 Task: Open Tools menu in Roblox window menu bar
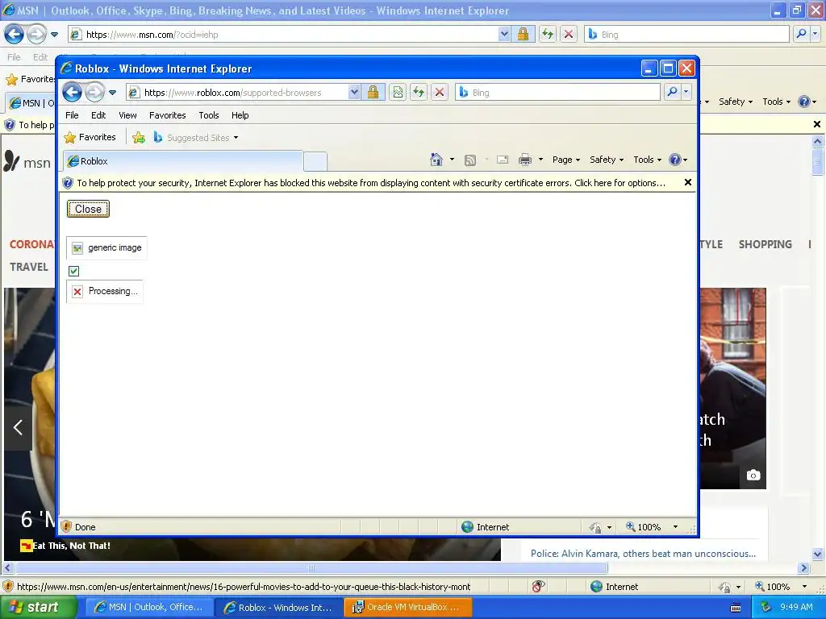pos(209,115)
